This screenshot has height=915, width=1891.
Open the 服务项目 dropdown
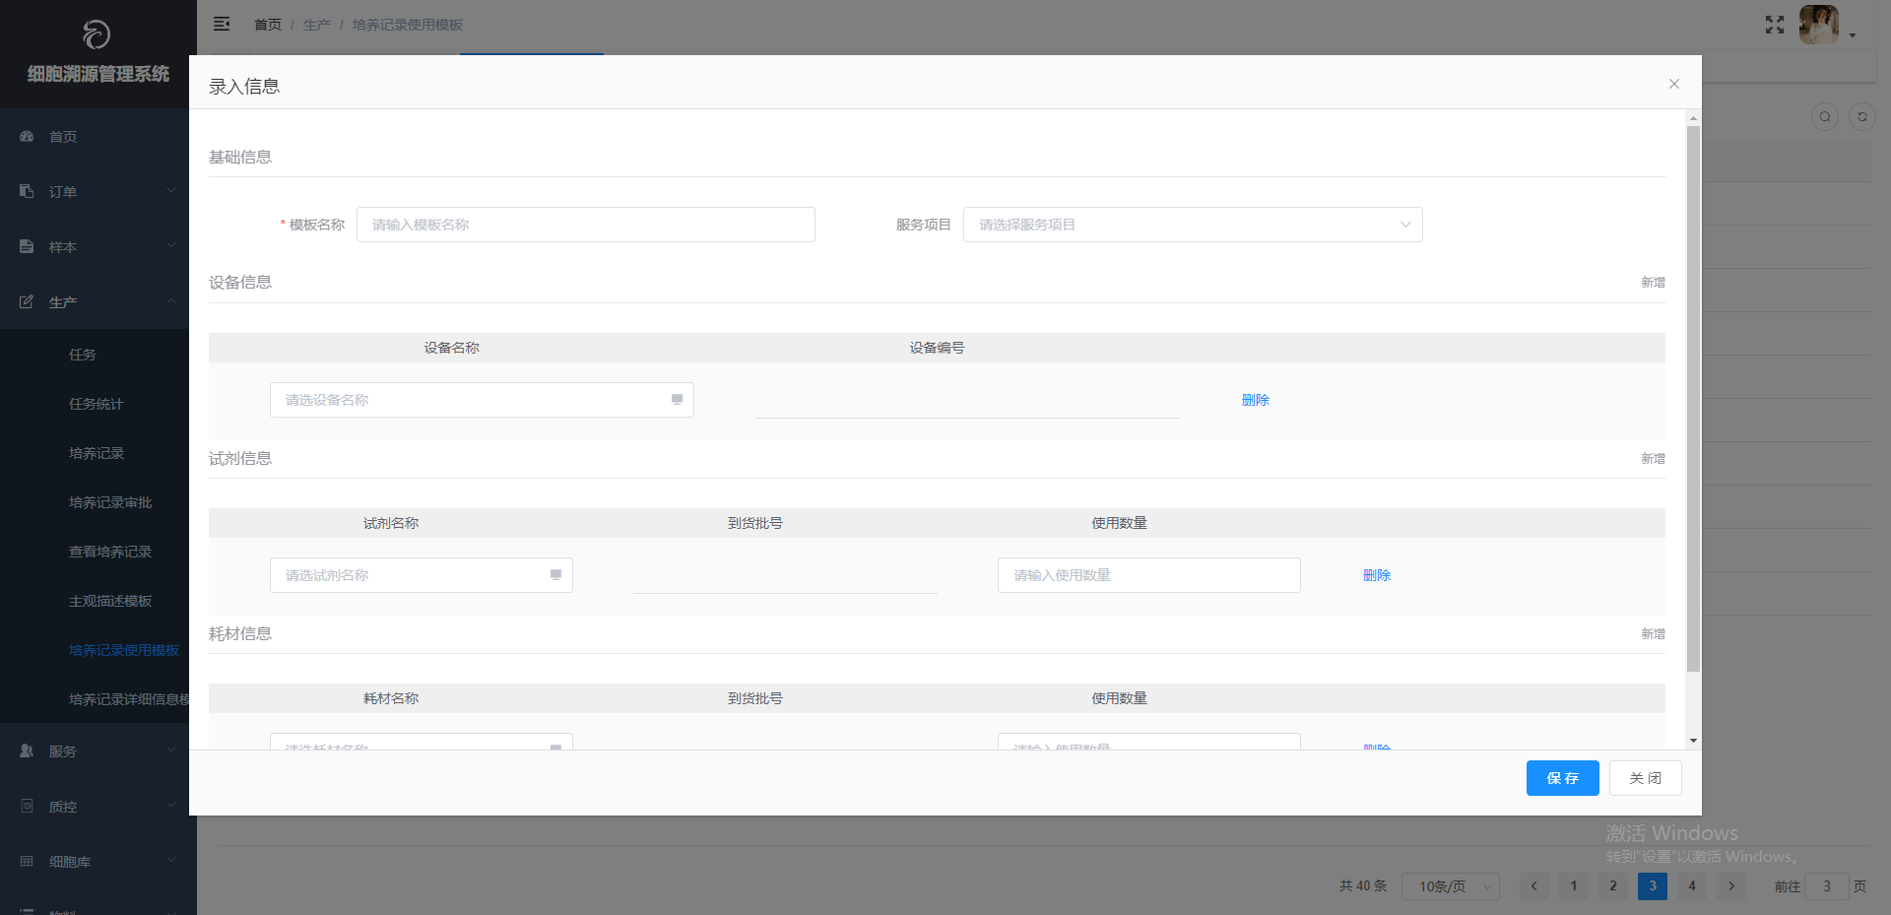[x=1192, y=225]
